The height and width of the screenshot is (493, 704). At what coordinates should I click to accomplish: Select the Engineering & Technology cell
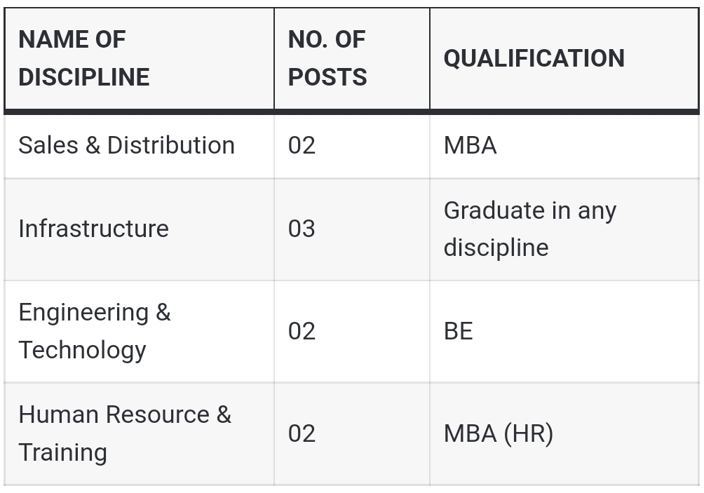point(94,331)
